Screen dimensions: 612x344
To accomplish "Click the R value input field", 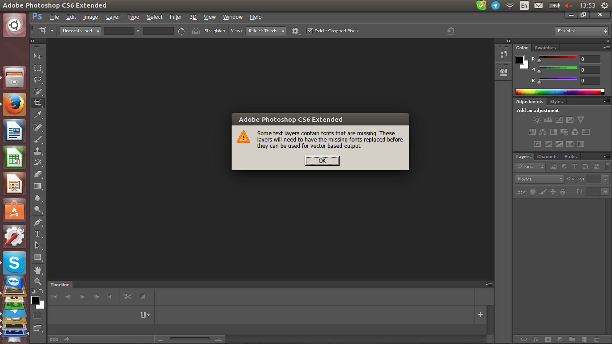I will (x=590, y=59).
